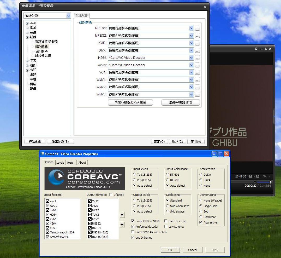The image size is (281, 258).
Task: Mute the player volume speaker icon
Action: tap(255, 182)
